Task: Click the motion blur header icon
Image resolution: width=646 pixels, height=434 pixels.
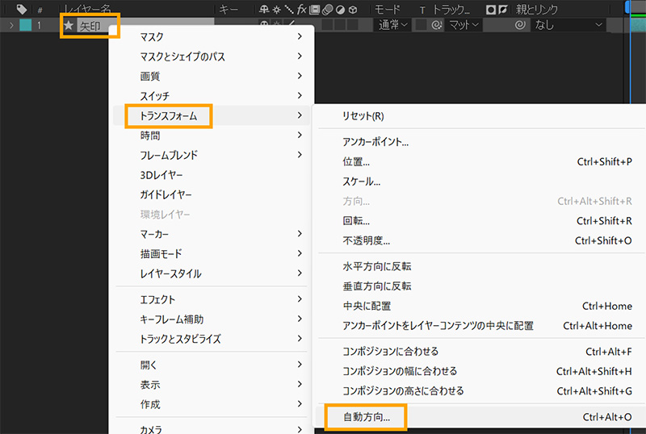Action: click(328, 9)
